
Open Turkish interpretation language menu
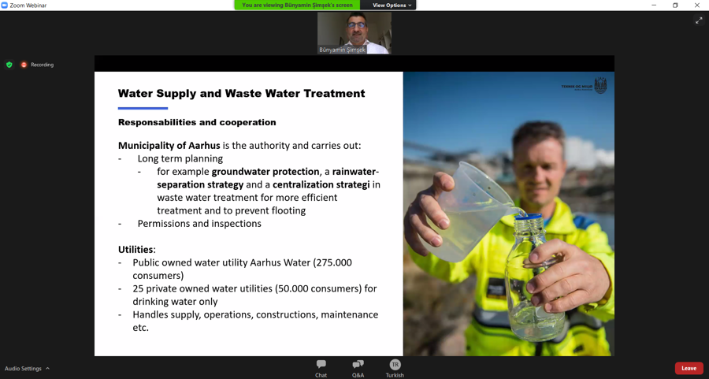[395, 368]
